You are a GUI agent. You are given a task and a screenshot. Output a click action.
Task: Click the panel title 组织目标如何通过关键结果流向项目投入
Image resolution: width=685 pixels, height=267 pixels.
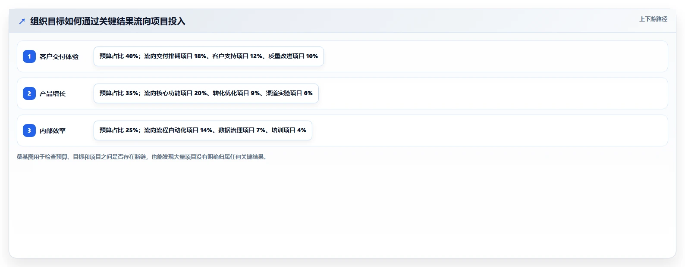(108, 21)
